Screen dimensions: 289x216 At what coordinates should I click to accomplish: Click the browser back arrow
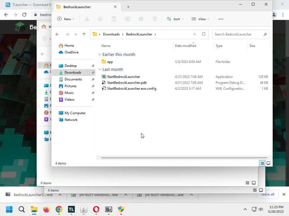click(6, 15)
